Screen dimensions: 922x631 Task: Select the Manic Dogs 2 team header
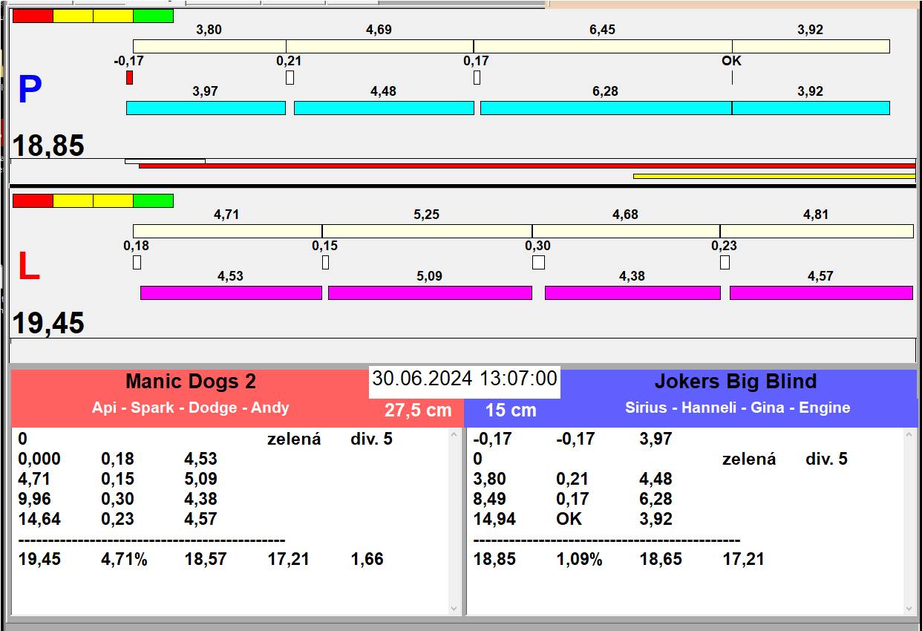pos(191,382)
